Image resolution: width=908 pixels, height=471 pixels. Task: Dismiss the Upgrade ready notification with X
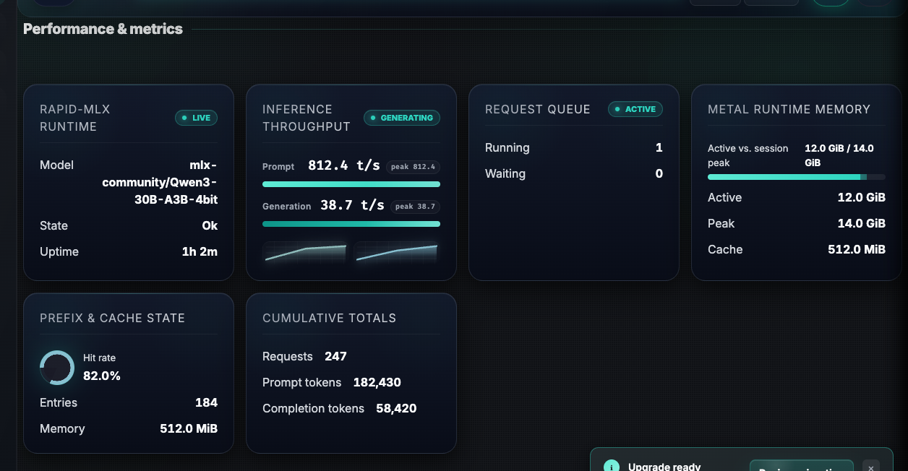871,467
